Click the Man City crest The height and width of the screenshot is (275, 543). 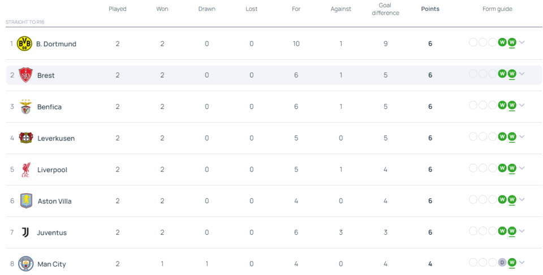(25, 264)
